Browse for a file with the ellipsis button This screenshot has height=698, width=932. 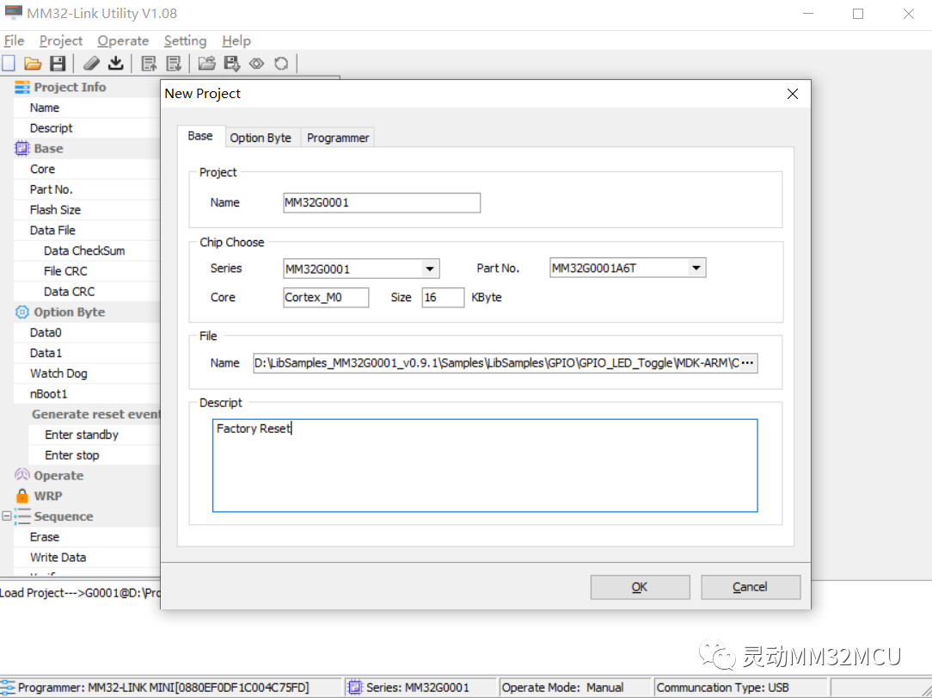coord(748,363)
